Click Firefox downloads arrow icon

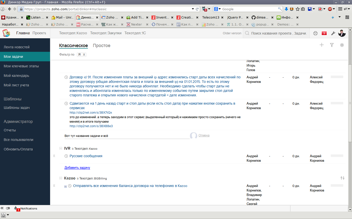tap(286, 9)
